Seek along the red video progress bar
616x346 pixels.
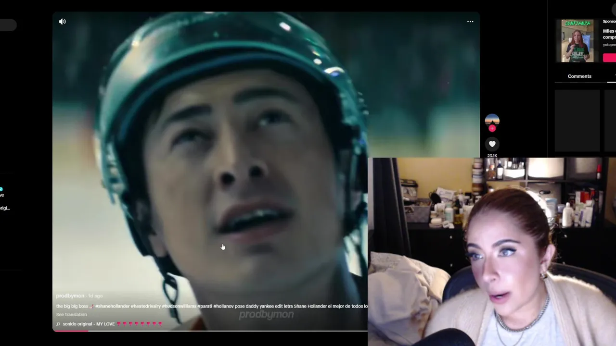pyautogui.click(x=210, y=331)
